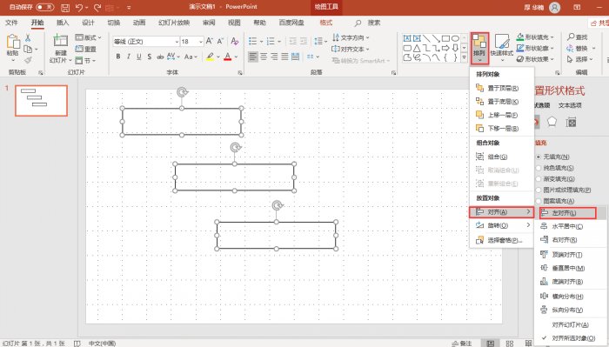This screenshot has width=609, height=347.
Task: Expand the 旋转 submenu arrow
Action: 528,225
